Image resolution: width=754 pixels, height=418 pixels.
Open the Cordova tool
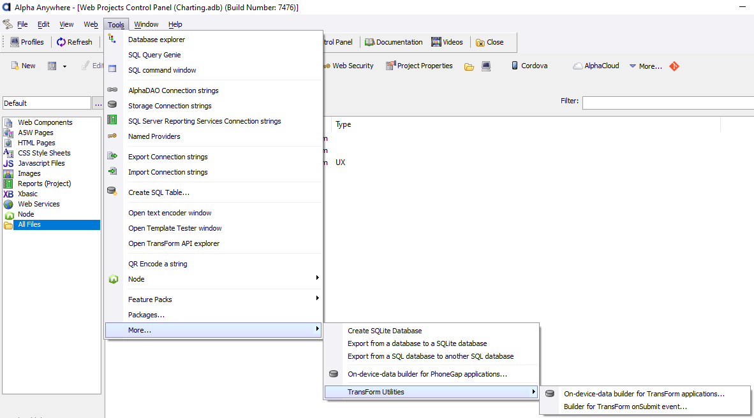click(x=529, y=66)
